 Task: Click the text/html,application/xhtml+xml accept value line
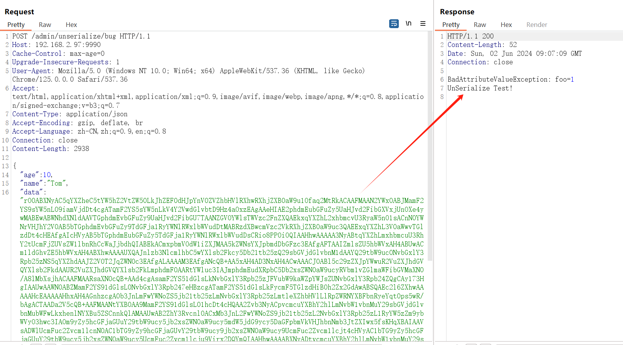tap(218, 97)
